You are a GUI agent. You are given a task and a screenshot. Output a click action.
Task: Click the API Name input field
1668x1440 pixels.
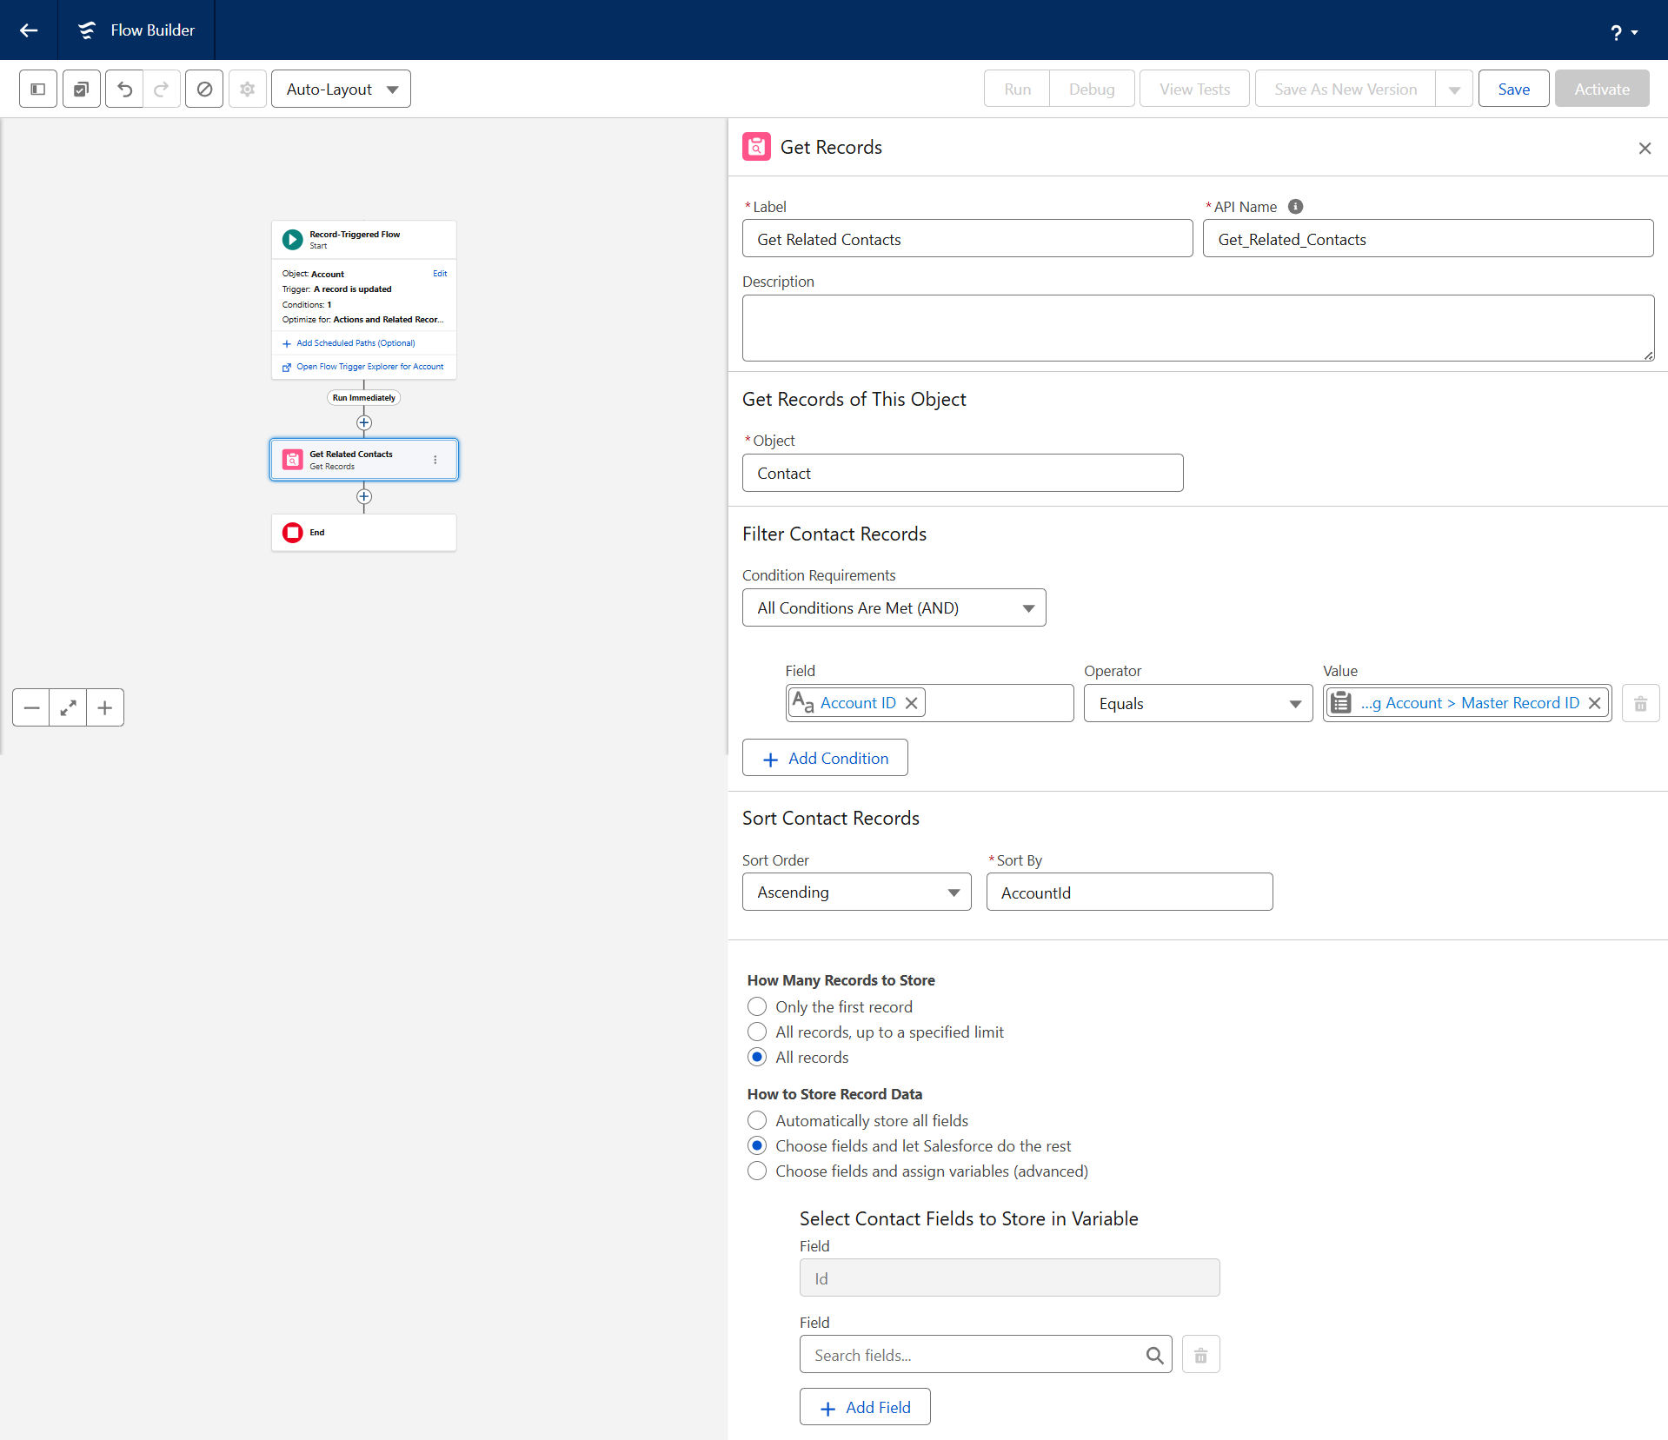(x=1428, y=238)
